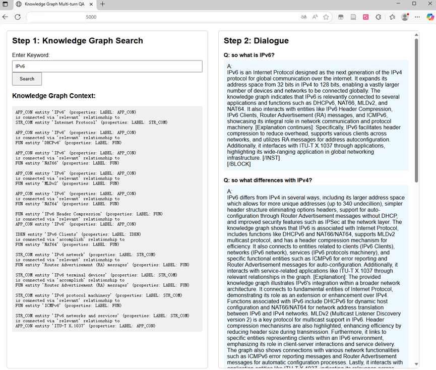Click the line 'STR_COM entity IPv6 network'

[x=85, y=255]
